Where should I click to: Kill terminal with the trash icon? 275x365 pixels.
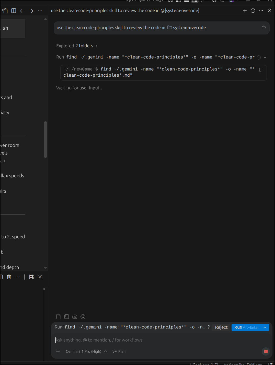coord(9,277)
